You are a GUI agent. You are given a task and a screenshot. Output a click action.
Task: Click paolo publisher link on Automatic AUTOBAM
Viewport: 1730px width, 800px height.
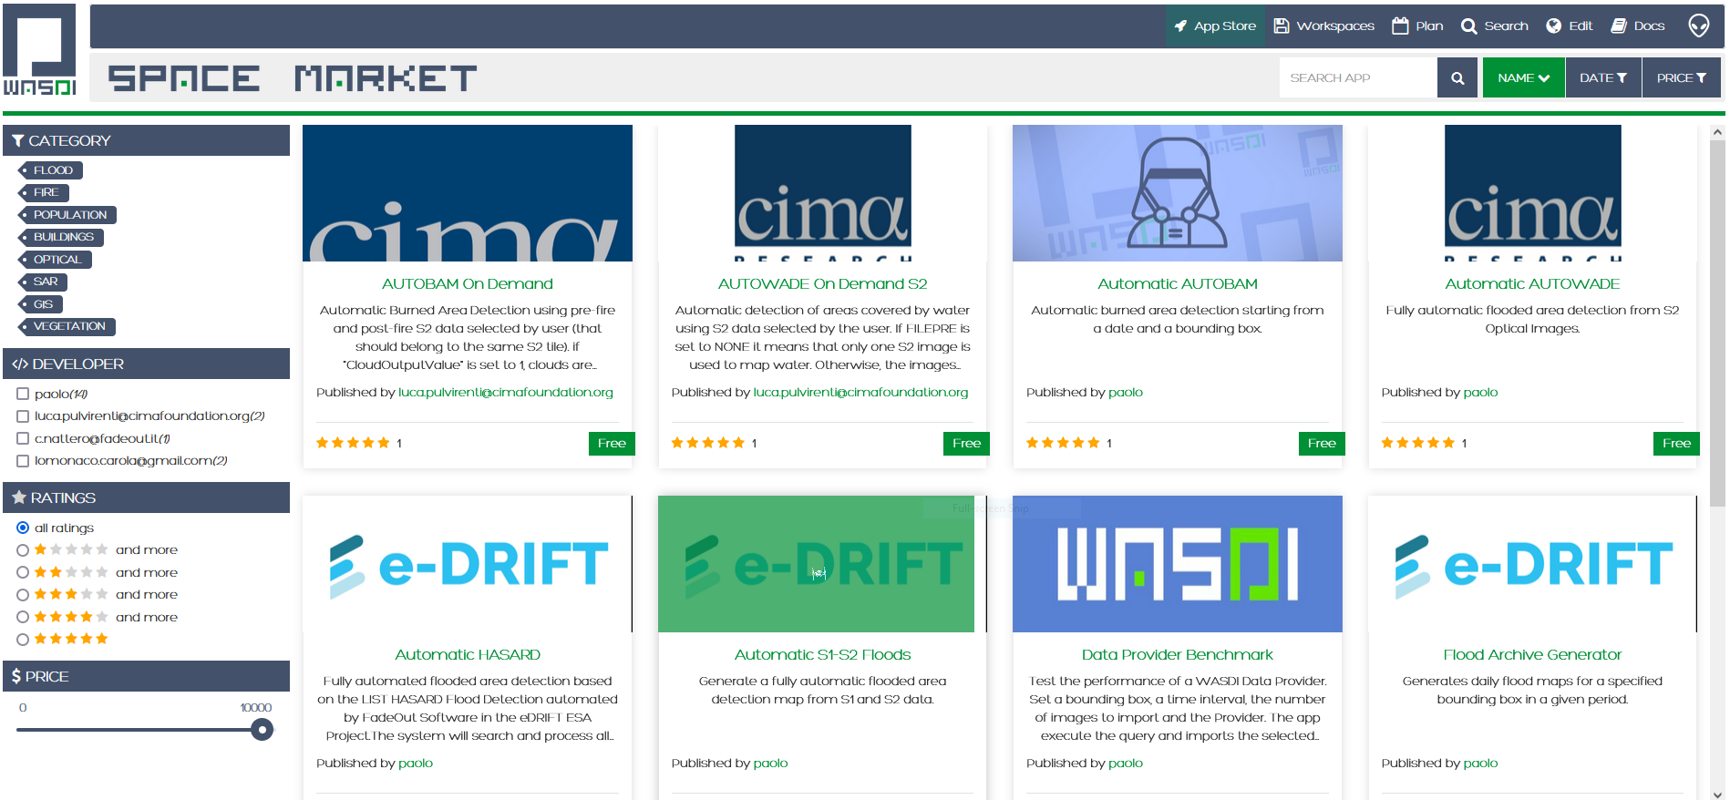1126,392
